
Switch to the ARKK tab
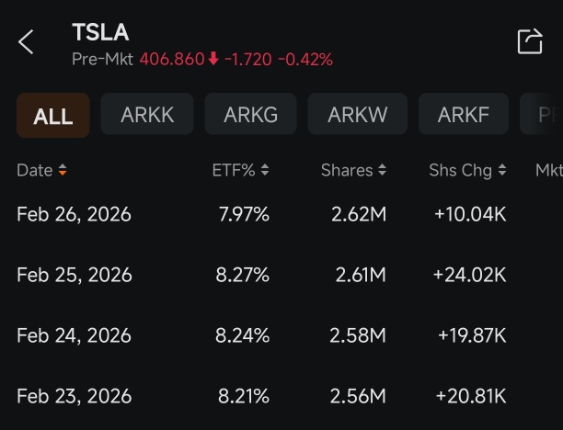tap(147, 114)
